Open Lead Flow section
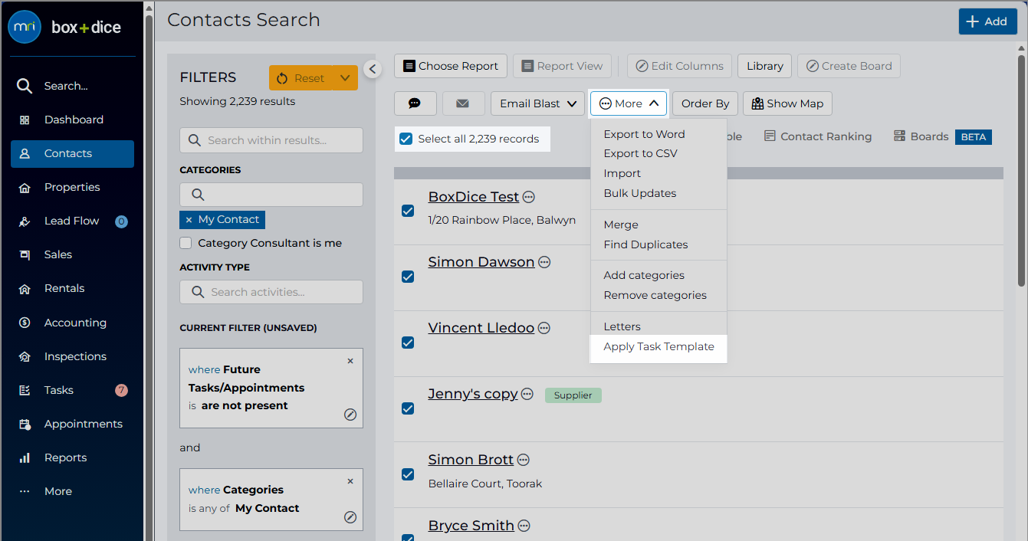Image resolution: width=1028 pixels, height=541 pixels. pyautogui.click(x=72, y=221)
